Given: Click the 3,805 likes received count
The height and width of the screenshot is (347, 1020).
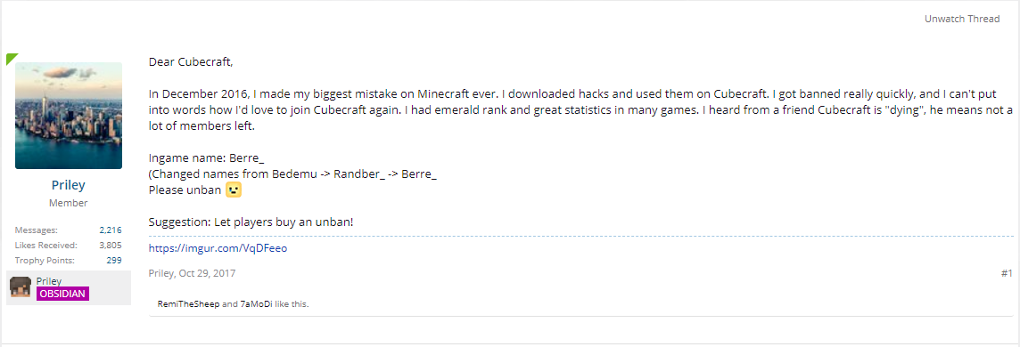Looking at the screenshot, I should [111, 246].
